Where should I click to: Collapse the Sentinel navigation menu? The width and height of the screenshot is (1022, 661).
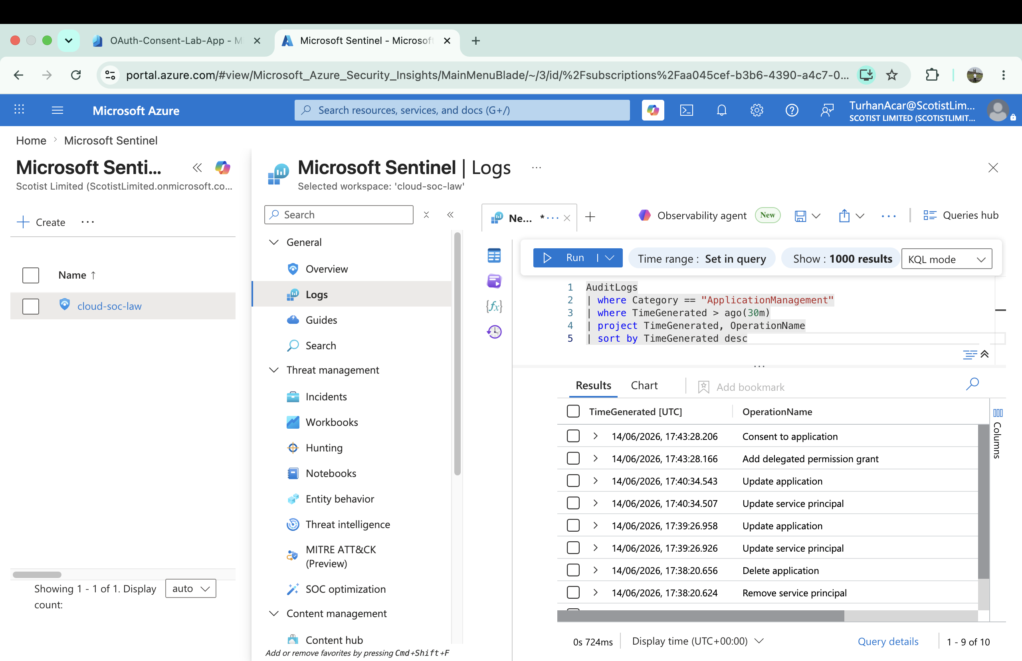pyautogui.click(x=450, y=215)
